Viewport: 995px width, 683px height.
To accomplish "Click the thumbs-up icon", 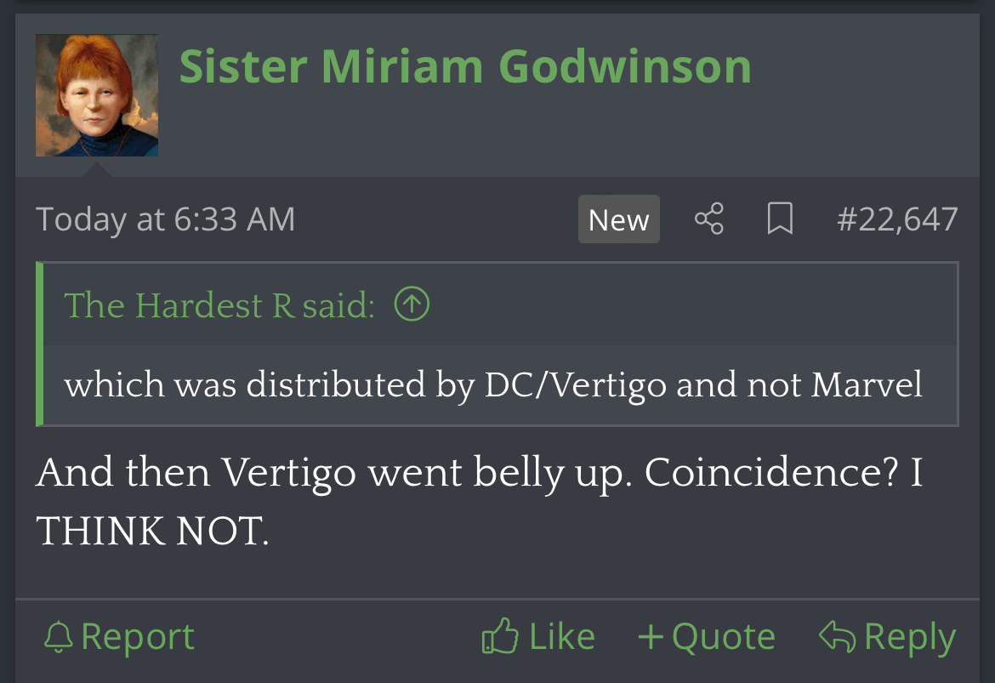I will pyautogui.click(x=500, y=635).
